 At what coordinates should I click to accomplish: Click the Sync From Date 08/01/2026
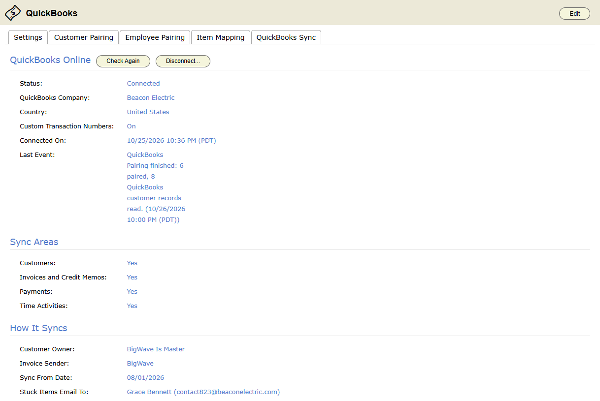pyautogui.click(x=145, y=378)
